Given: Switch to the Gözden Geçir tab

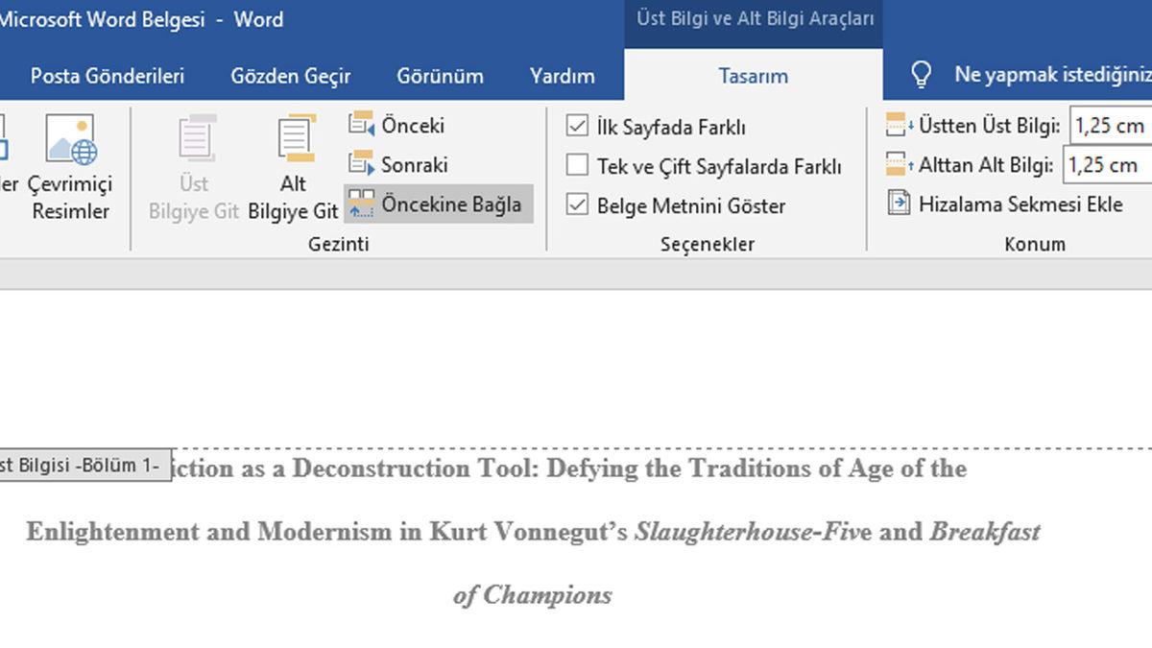Looking at the screenshot, I should 290,76.
